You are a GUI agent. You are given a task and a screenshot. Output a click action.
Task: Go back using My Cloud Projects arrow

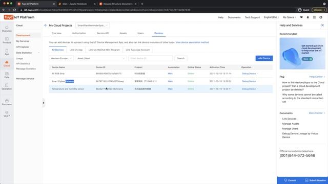click(x=46, y=25)
